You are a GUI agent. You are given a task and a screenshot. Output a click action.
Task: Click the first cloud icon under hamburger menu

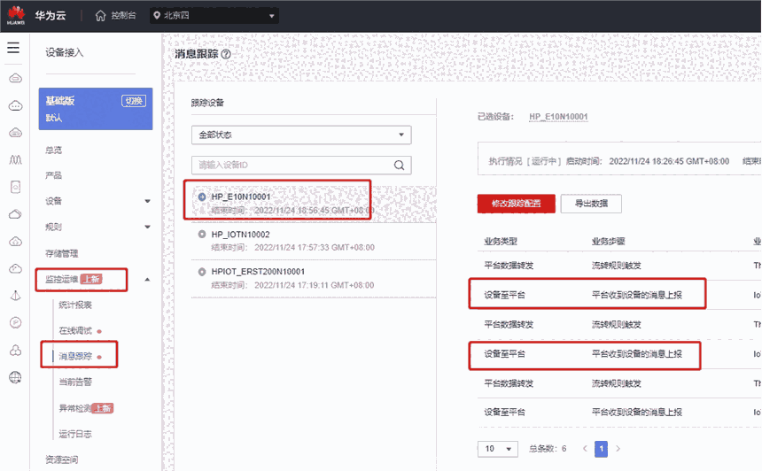pyautogui.click(x=15, y=78)
